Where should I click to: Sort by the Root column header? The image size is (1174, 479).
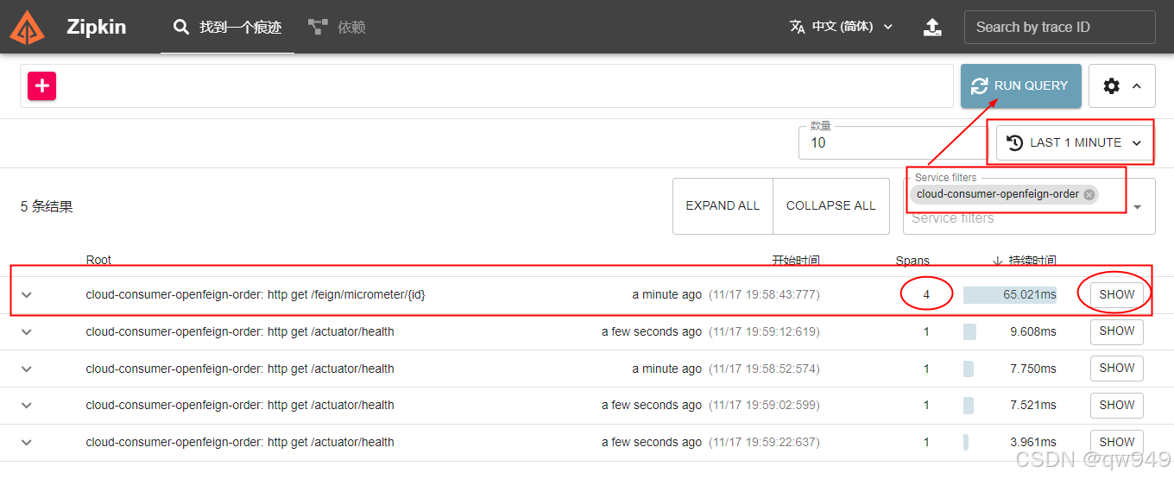click(98, 260)
